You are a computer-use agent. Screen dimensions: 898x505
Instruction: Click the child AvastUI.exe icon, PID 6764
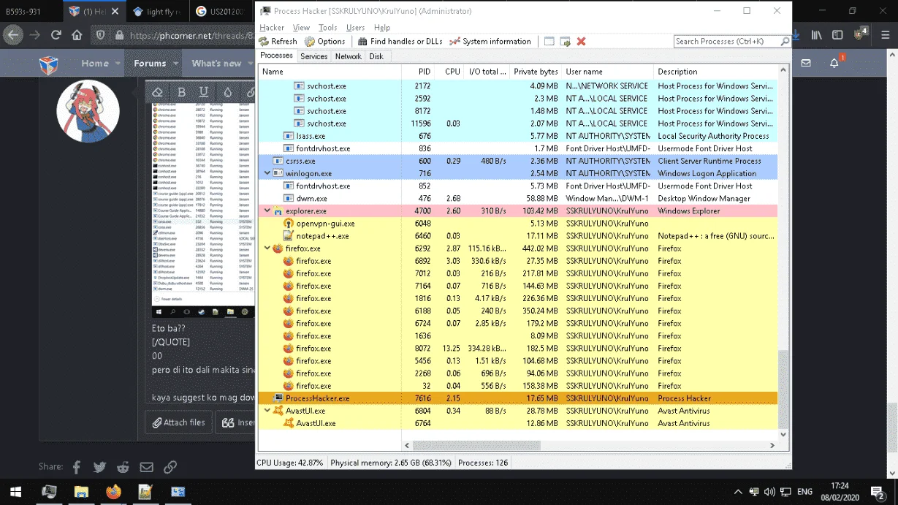[x=288, y=423]
